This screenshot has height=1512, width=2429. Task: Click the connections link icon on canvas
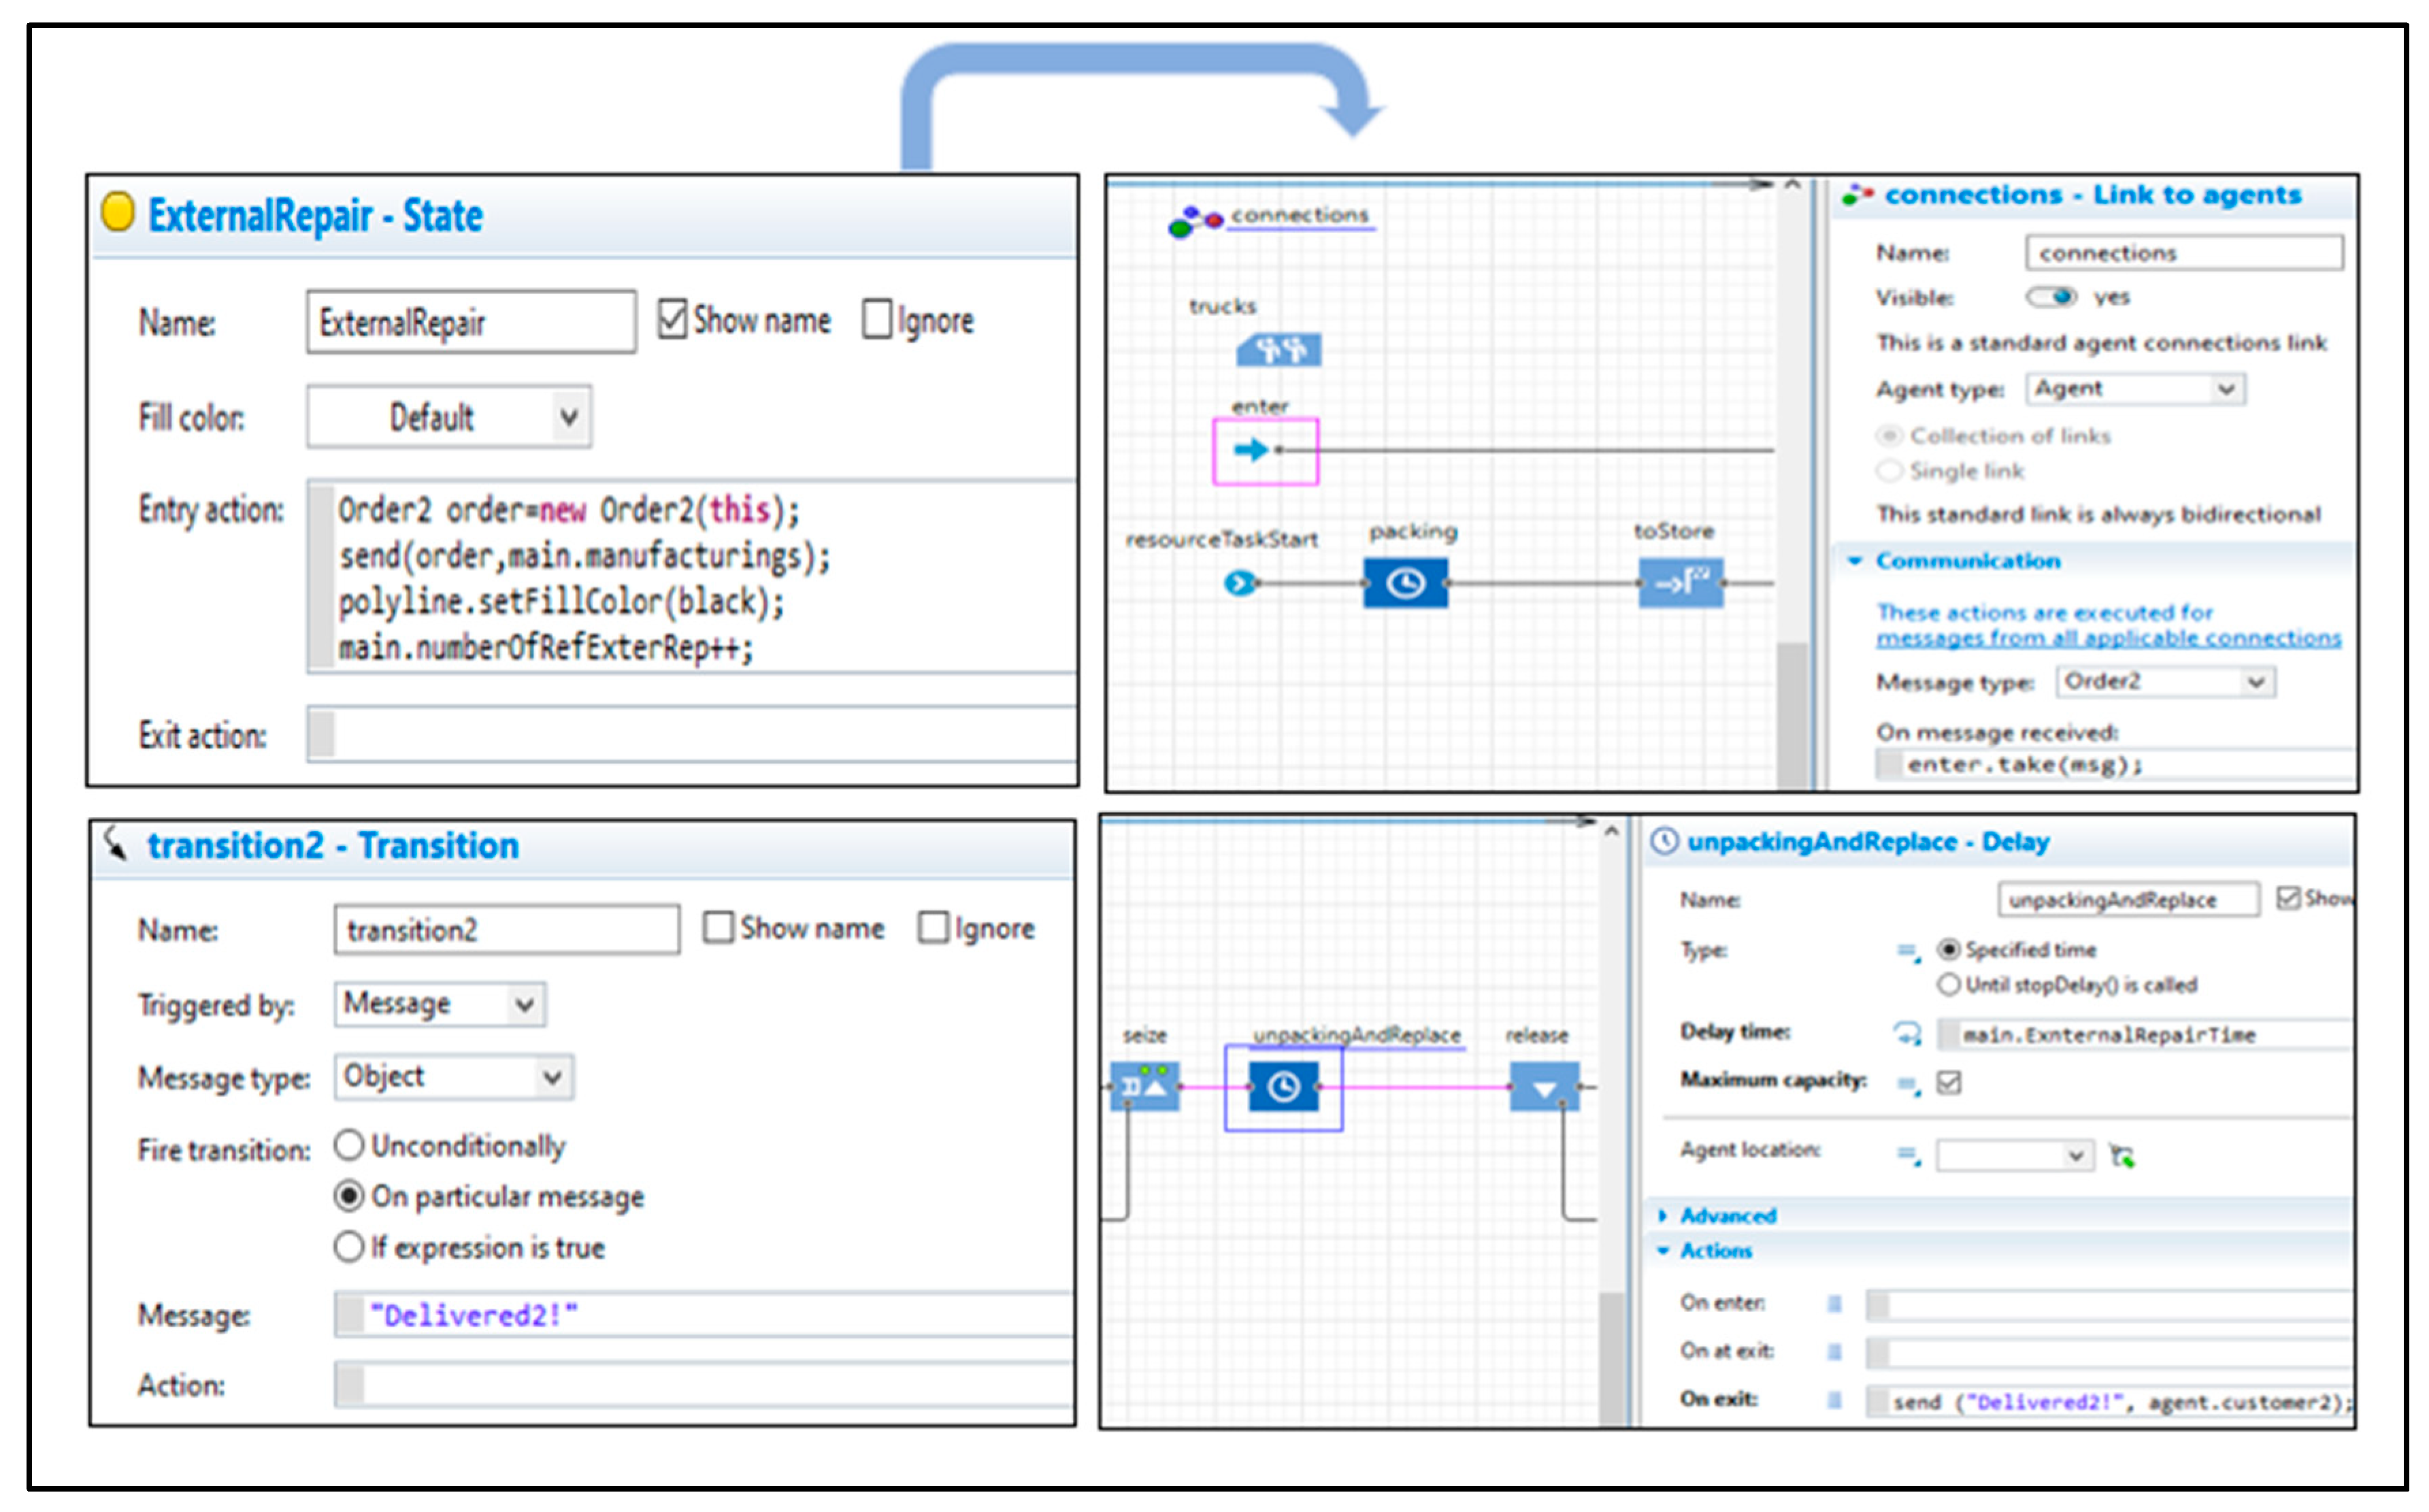click(x=1195, y=221)
